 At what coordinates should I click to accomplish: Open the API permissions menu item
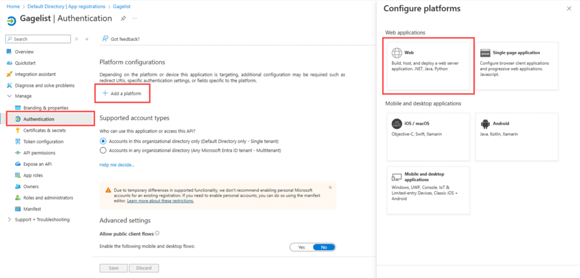pyautogui.click(x=40, y=153)
